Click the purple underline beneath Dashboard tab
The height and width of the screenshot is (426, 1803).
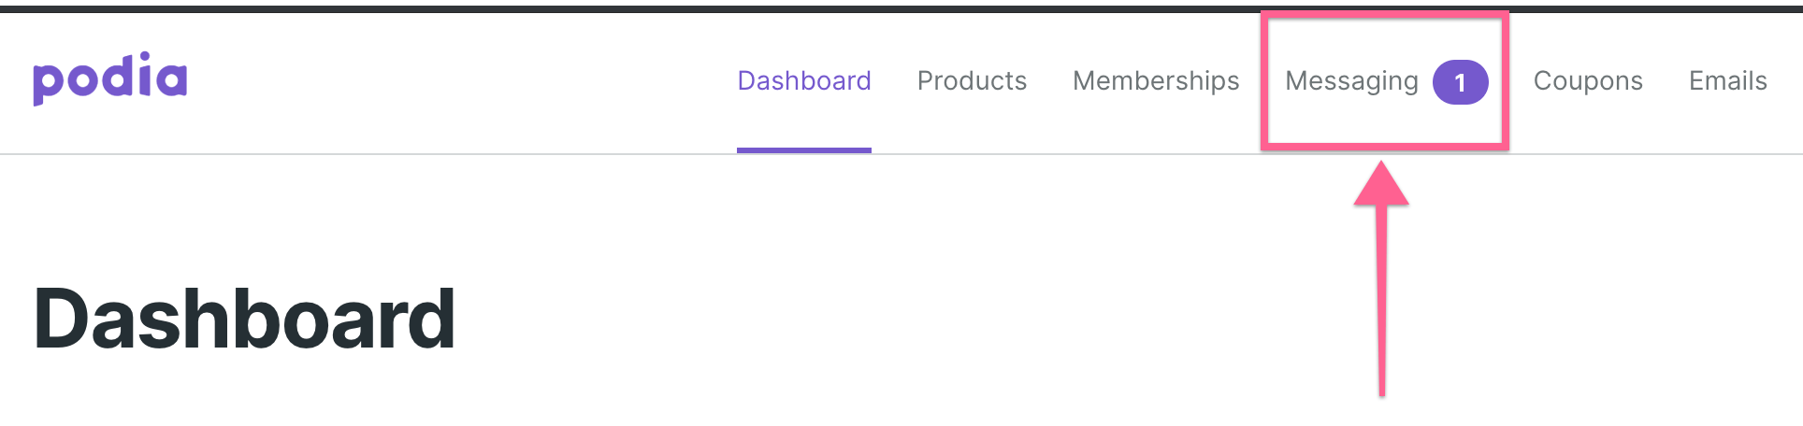pos(804,150)
